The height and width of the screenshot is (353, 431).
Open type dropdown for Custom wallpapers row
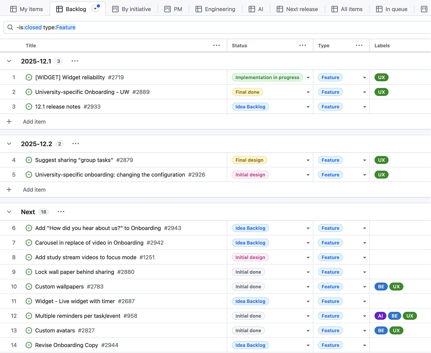[x=365, y=287]
